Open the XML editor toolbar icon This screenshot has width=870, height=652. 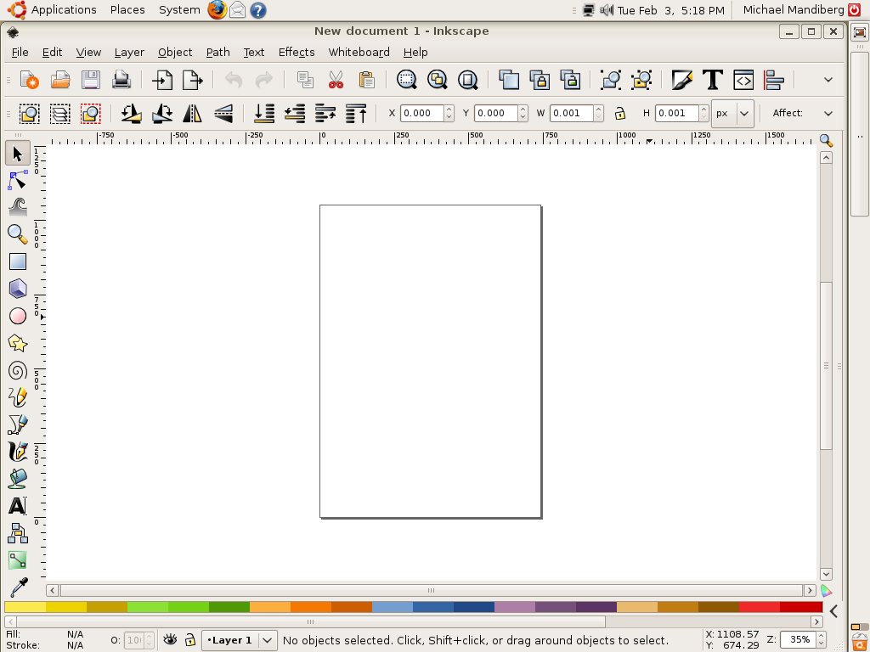tap(743, 80)
